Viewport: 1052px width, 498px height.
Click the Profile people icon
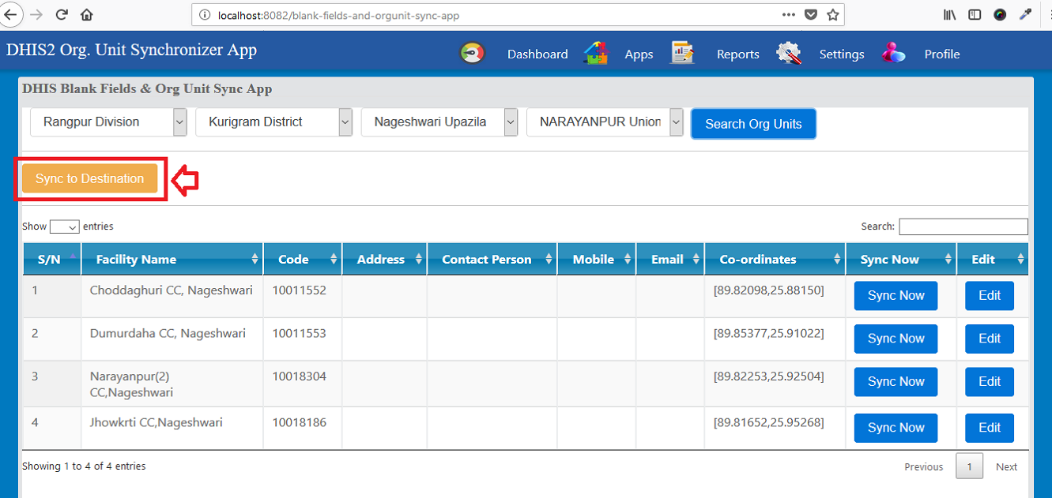click(x=893, y=53)
